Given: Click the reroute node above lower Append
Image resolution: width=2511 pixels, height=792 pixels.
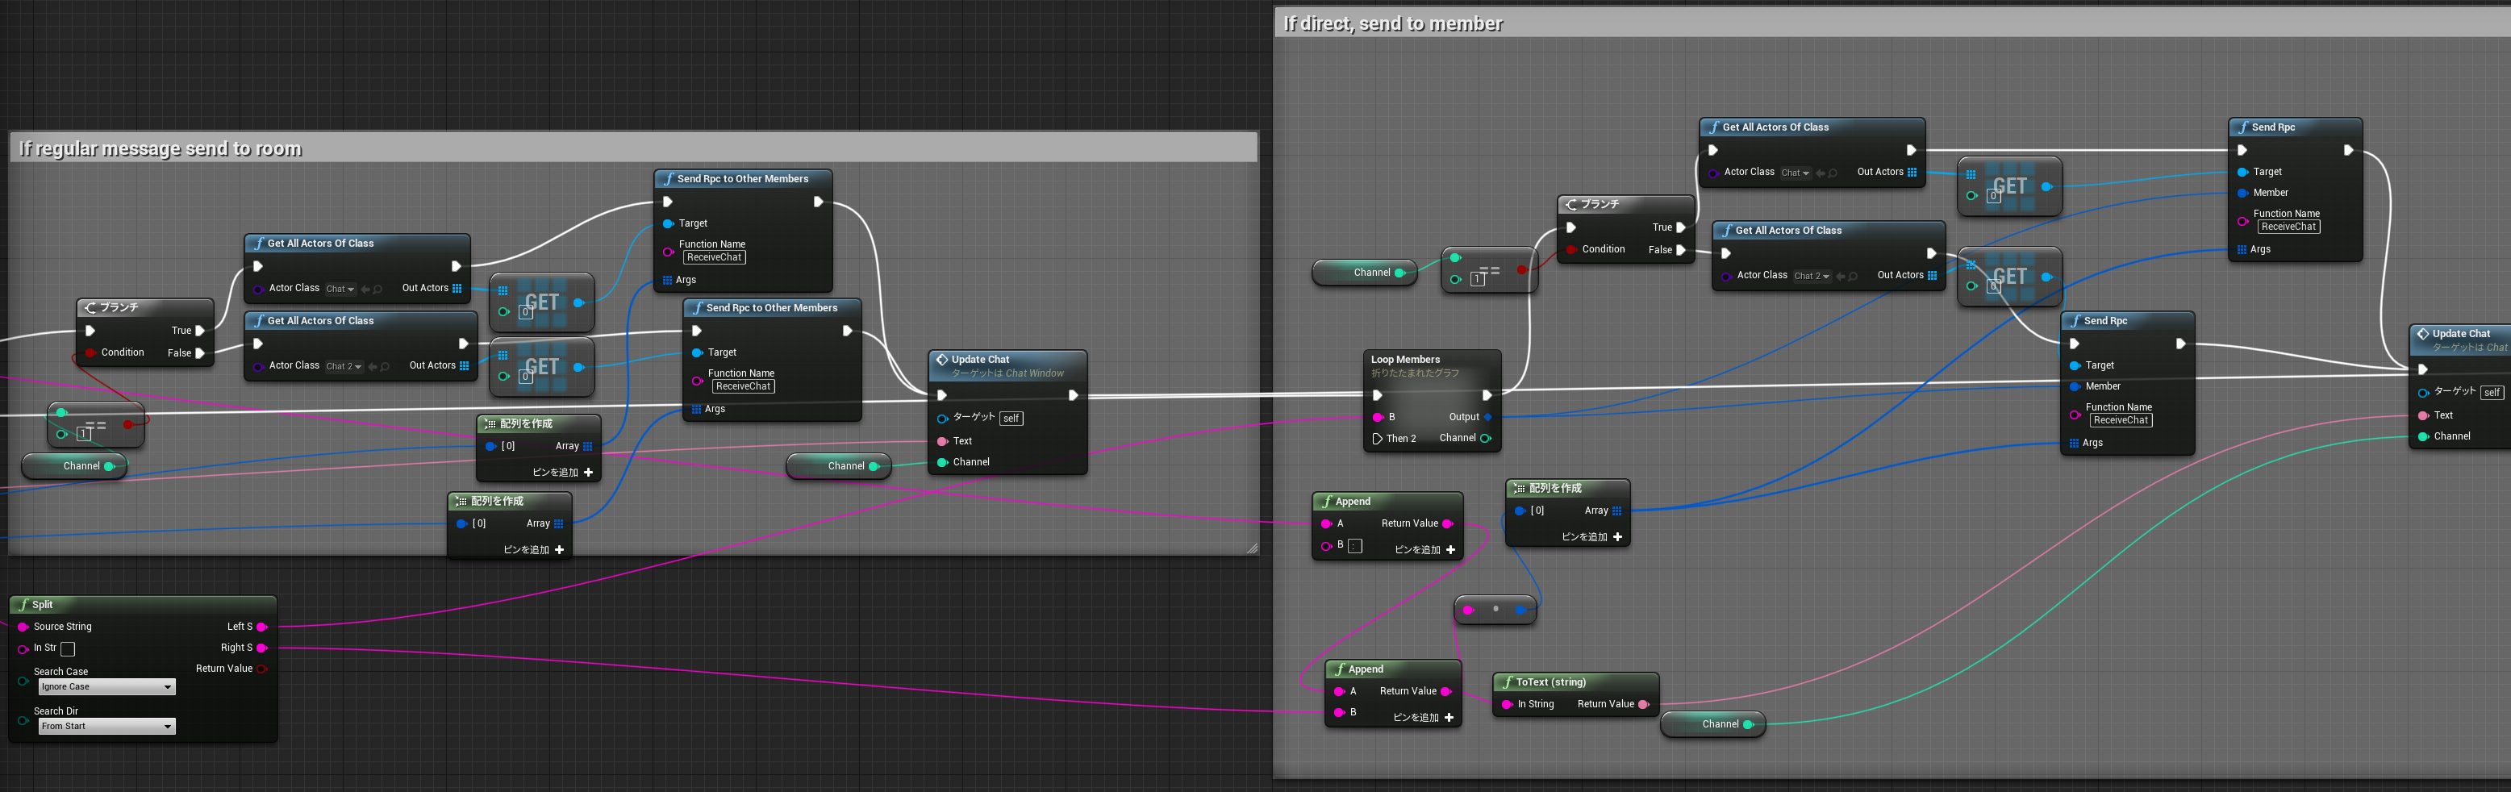Looking at the screenshot, I should [1495, 610].
